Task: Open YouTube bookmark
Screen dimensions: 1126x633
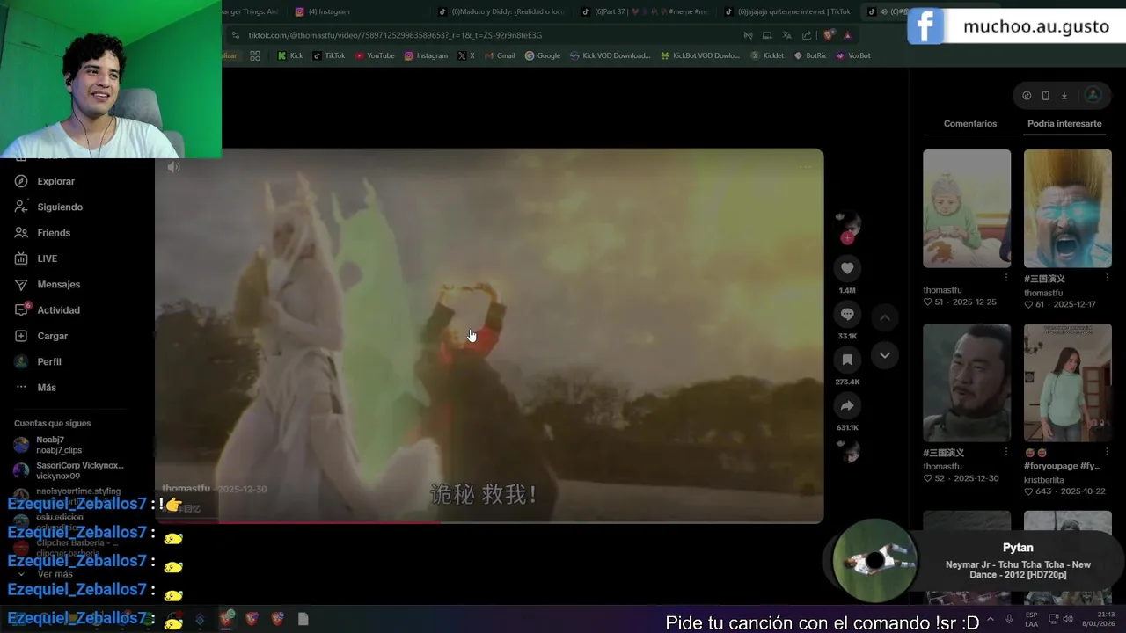Action: [375, 55]
